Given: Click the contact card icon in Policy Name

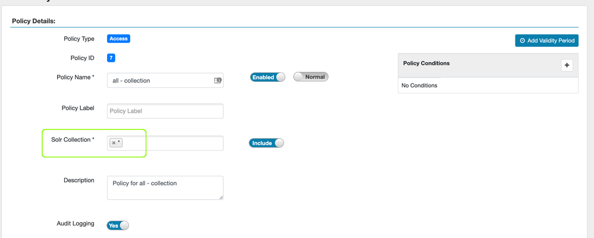Looking at the screenshot, I should (218, 80).
